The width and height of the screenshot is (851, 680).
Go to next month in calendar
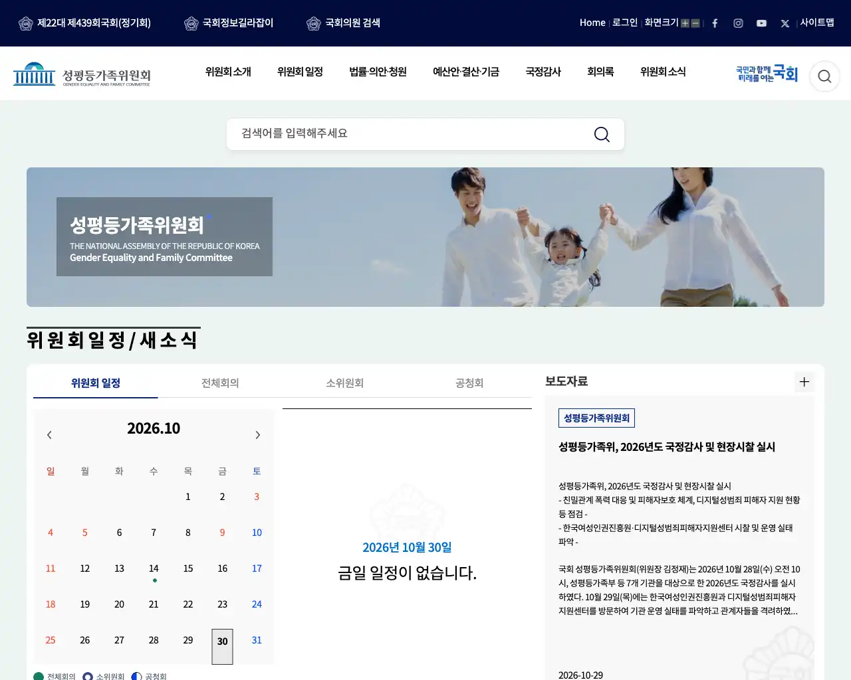pyautogui.click(x=258, y=435)
